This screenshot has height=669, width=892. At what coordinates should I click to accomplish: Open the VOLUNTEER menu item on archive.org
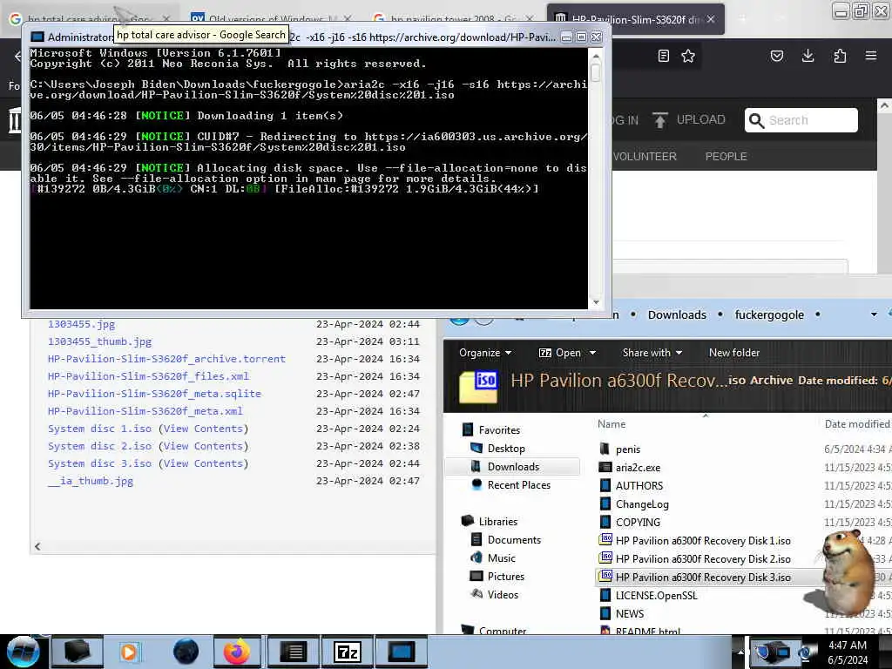click(x=645, y=157)
